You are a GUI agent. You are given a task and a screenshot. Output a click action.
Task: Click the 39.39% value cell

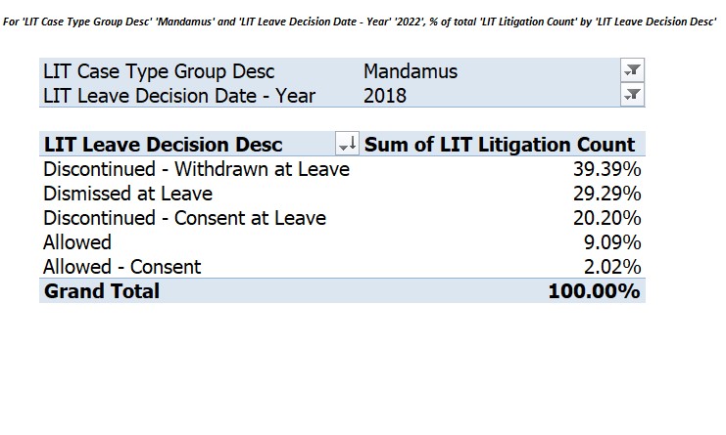coord(607,169)
